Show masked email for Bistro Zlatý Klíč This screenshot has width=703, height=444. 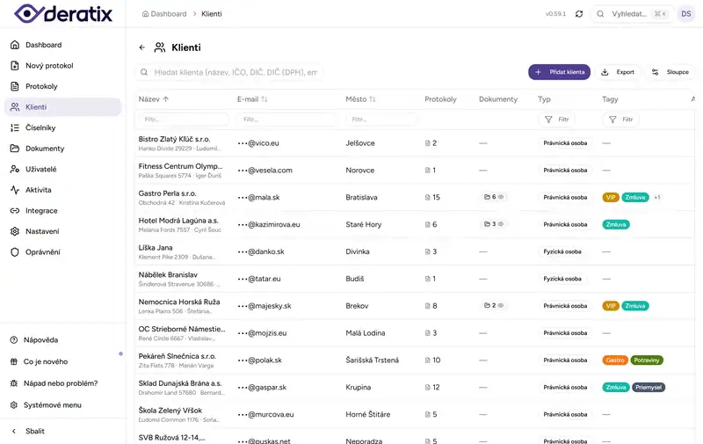[x=243, y=142]
